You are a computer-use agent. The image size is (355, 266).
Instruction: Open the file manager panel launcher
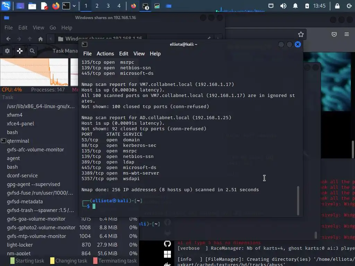pyautogui.click(x=32, y=6)
